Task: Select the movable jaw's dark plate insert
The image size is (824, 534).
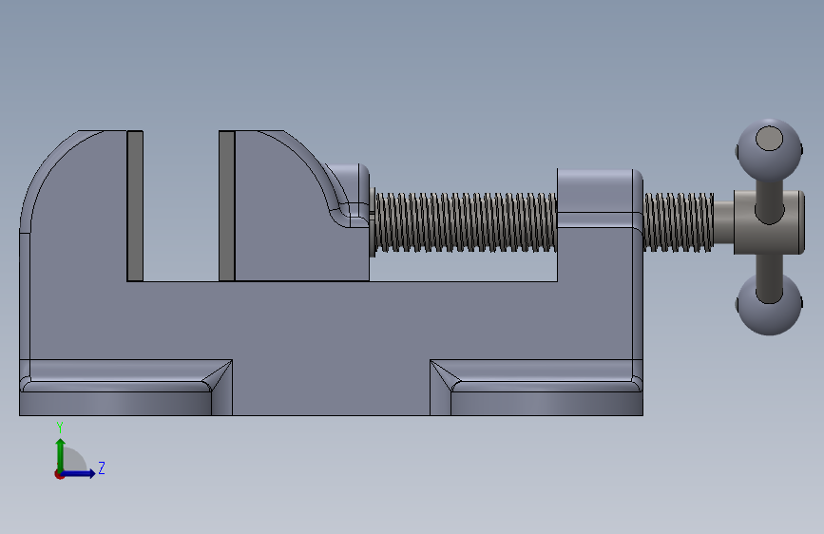Action: [227, 206]
